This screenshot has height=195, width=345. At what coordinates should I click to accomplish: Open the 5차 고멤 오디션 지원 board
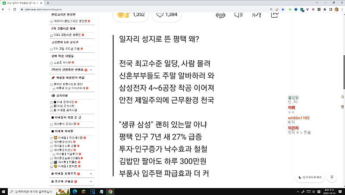pos(67,49)
